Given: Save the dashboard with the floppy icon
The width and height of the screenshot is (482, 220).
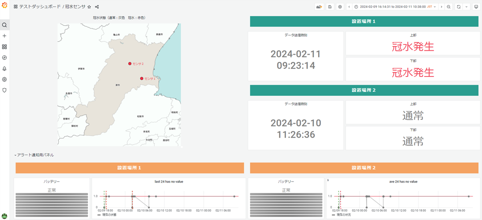Looking at the screenshot, I should coord(330,7).
